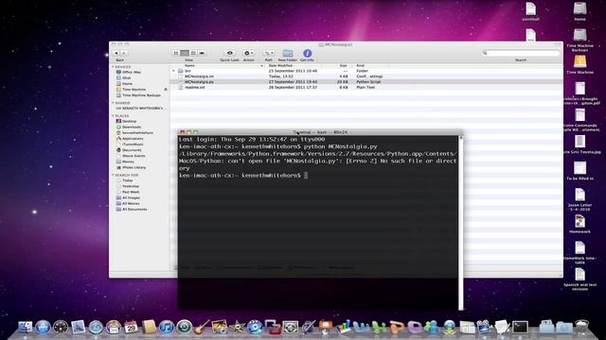This screenshot has height=340, width=606.
Task: Collapse the SEARCH FOR sidebar section
Action: coord(114,175)
